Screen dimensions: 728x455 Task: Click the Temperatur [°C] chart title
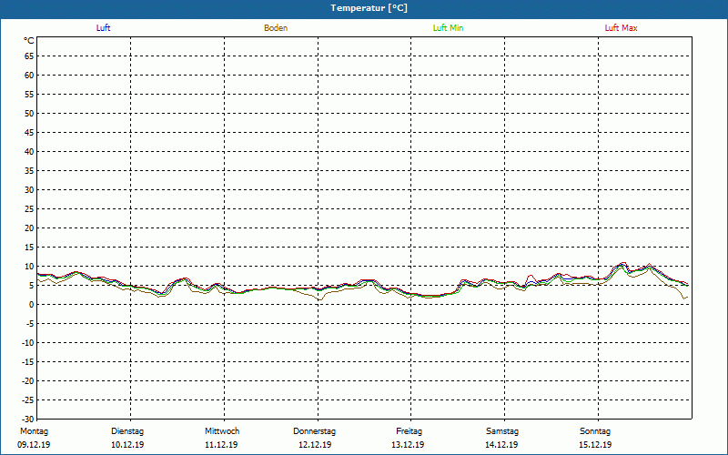369,8
